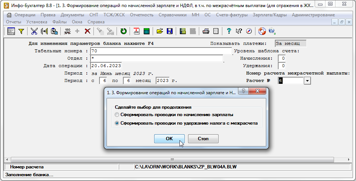Screen dimensions: 356x181
Task: Click the red X delete icon
Action: pos(88,31)
